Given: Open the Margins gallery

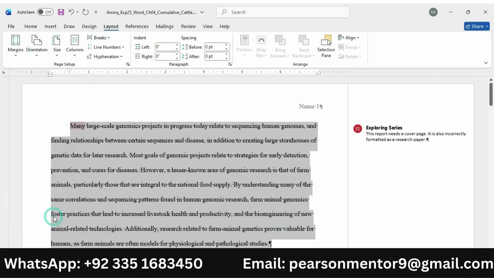Looking at the screenshot, I should pyautogui.click(x=15, y=46).
